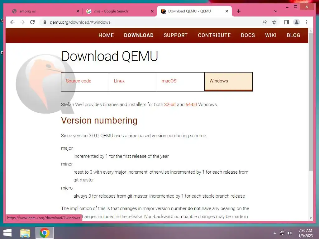Open the Chrome profile avatar
Screen dimensions: 319x239
click(x=297, y=22)
